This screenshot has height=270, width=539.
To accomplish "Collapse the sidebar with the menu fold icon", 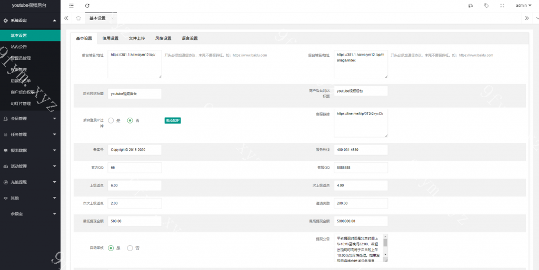I will 71,5.
